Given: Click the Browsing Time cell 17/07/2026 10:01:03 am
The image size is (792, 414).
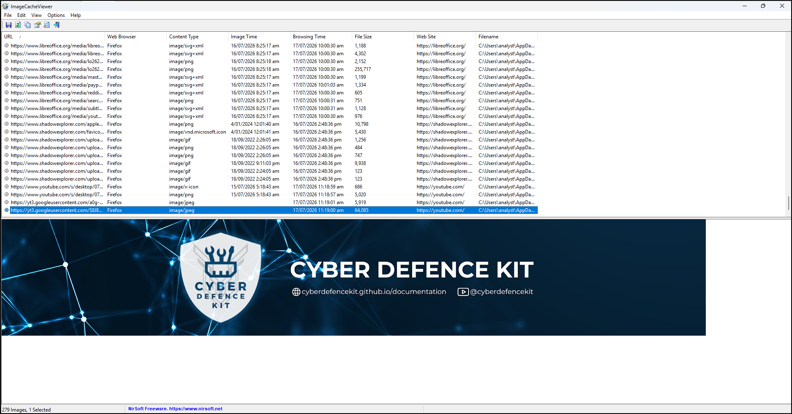Looking at the screenshot, I should [x=318, y=85].
